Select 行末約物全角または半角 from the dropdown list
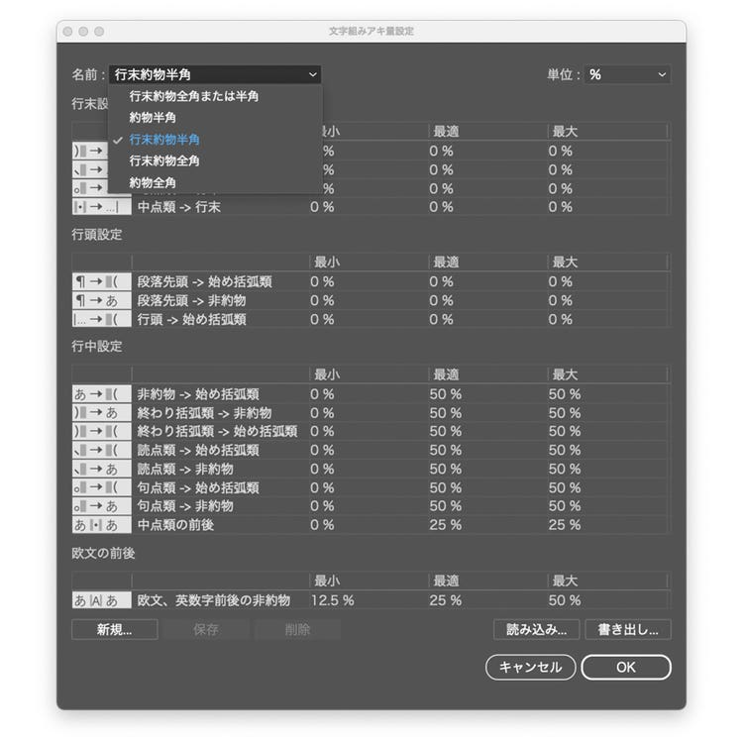 click(194, 96)
